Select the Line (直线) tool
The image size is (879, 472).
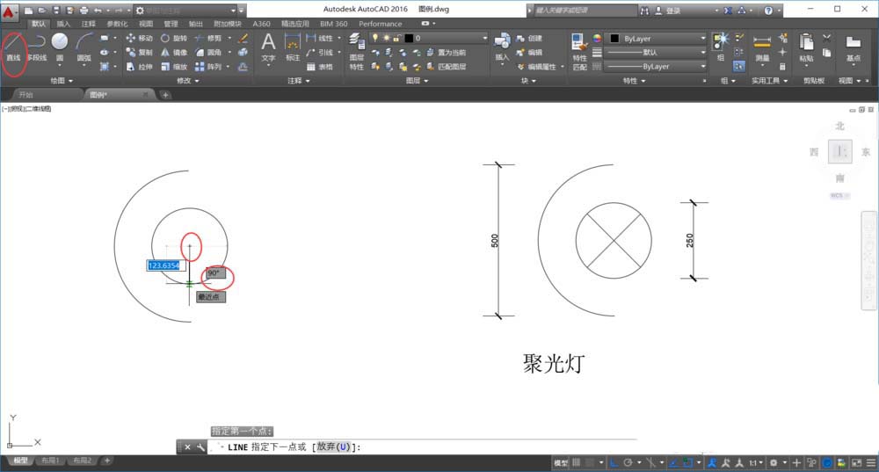click(13, 46)
